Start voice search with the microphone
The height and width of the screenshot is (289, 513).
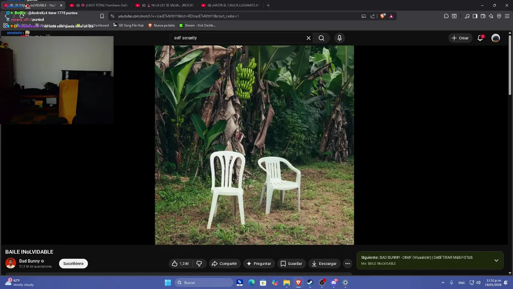point(339,38)
